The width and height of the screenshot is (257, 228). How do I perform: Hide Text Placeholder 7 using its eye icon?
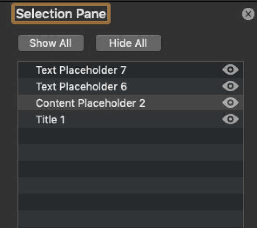tap(230, 70)
